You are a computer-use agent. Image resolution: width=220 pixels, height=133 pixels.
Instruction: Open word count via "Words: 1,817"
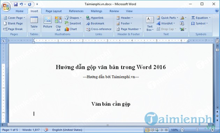[x=31, y=130]
